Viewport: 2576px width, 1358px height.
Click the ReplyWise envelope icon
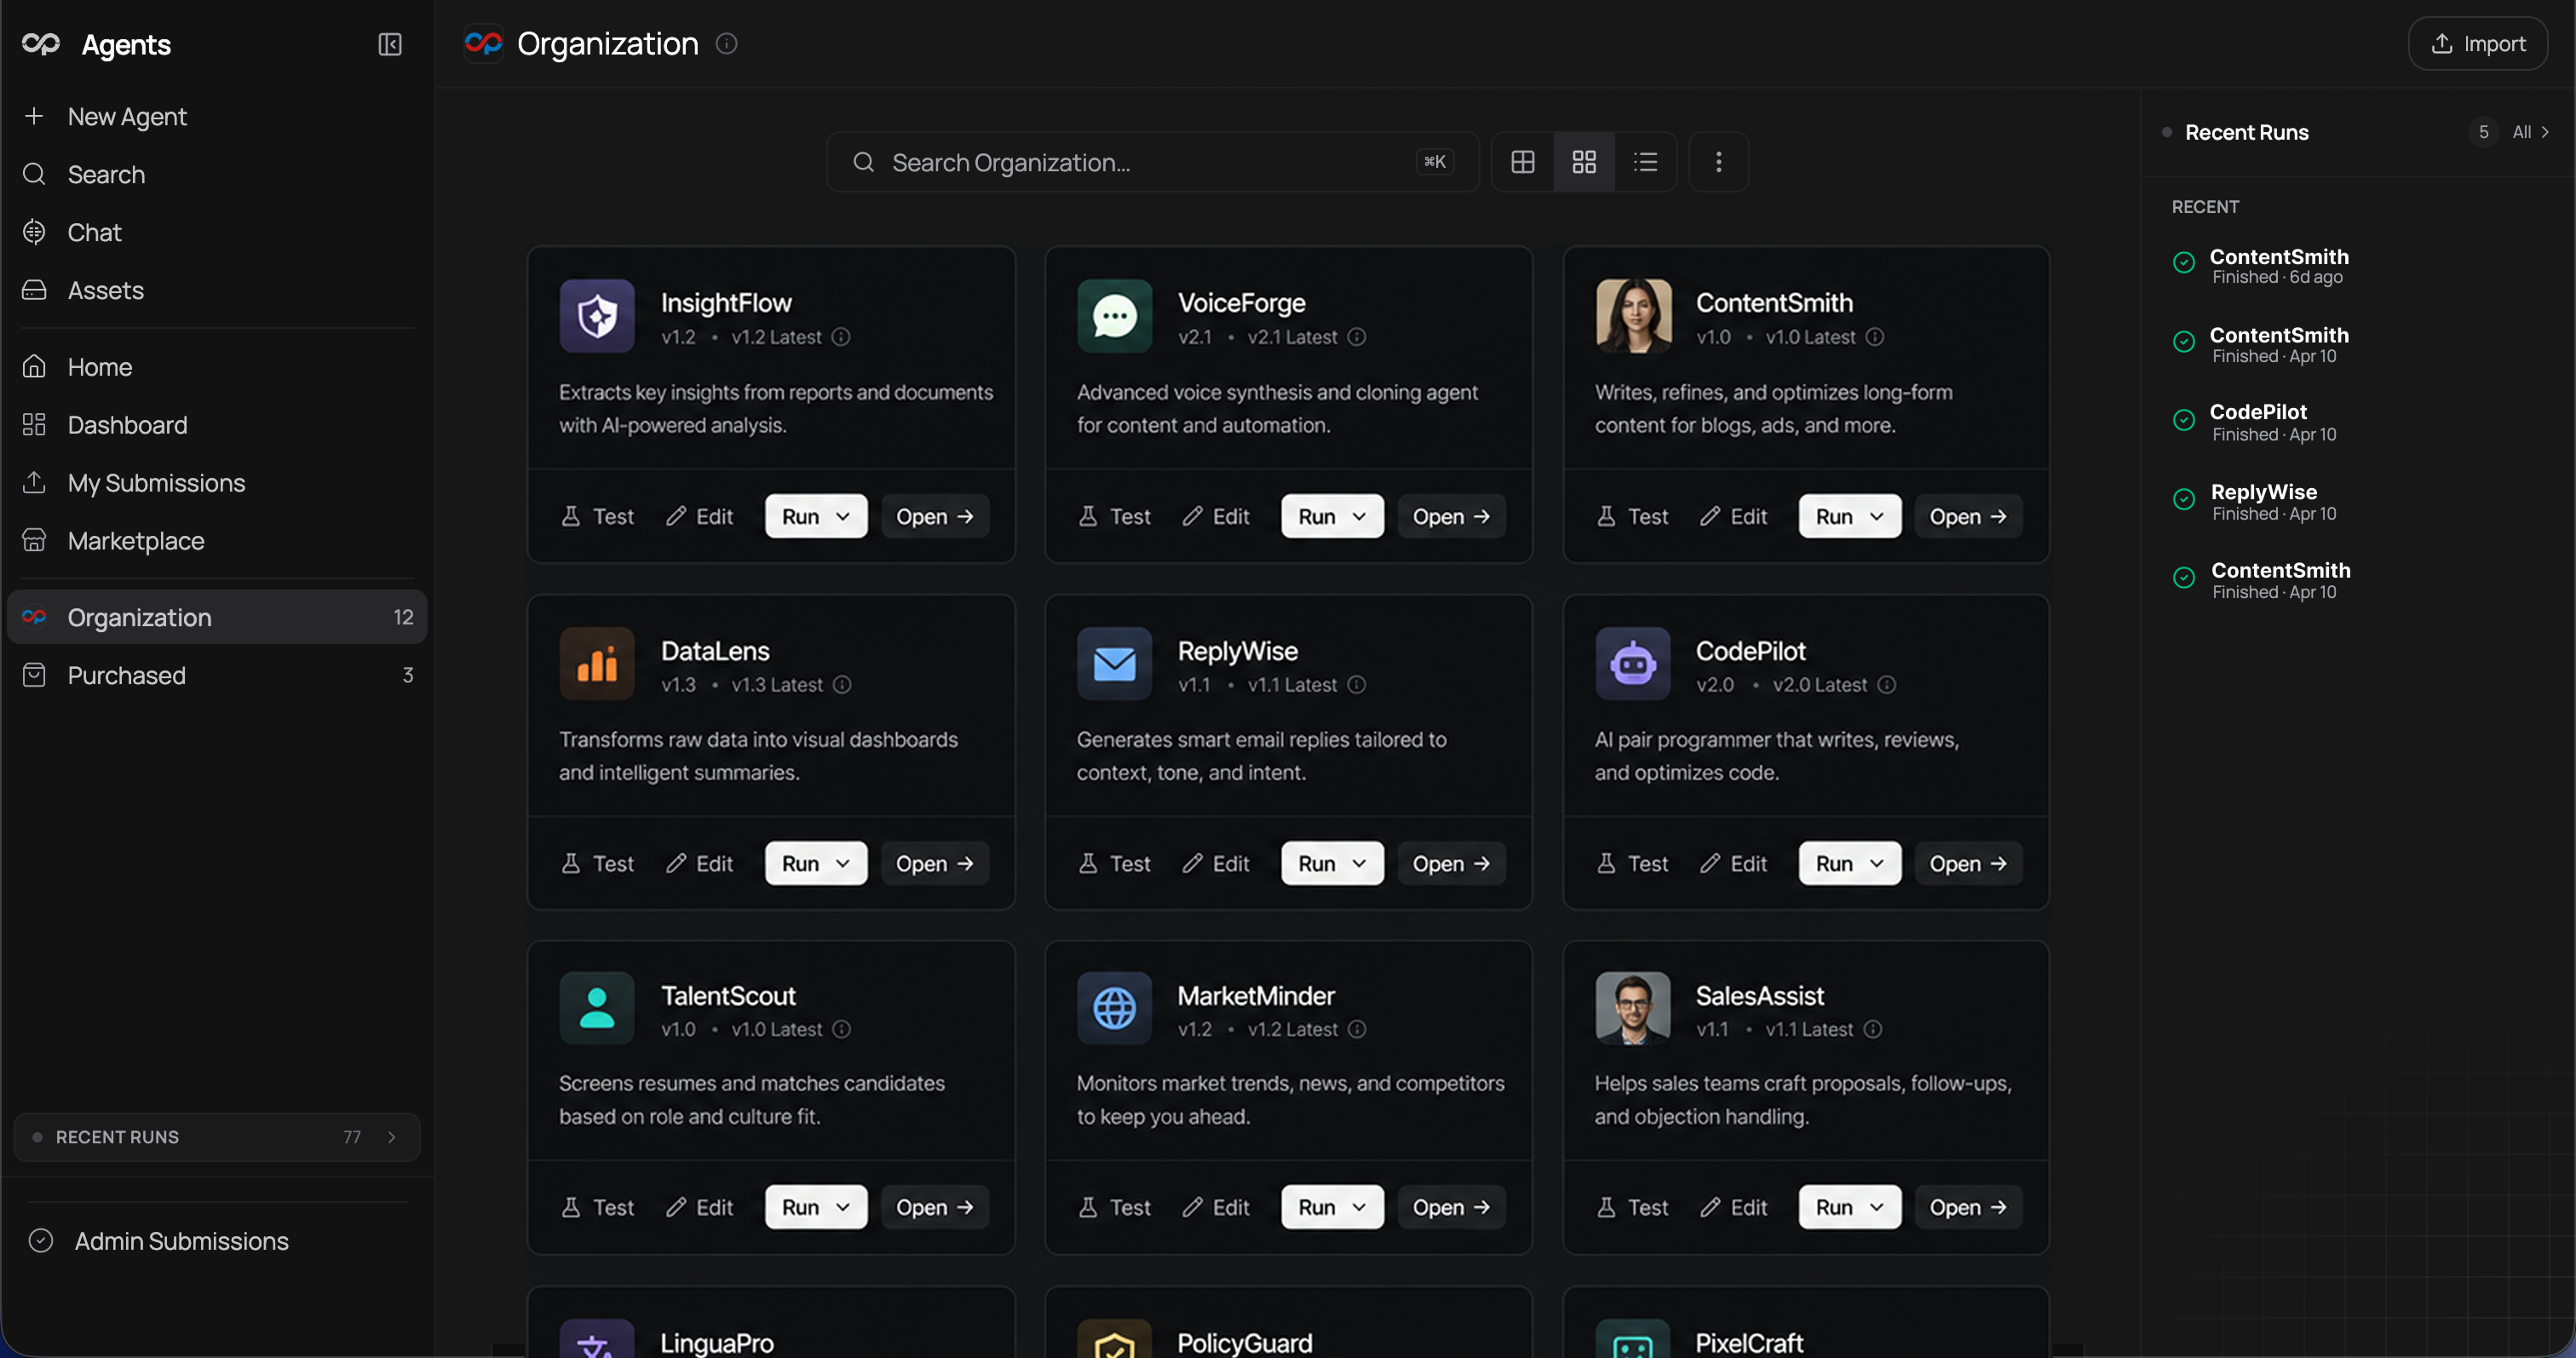click(x=1115, y=664)
